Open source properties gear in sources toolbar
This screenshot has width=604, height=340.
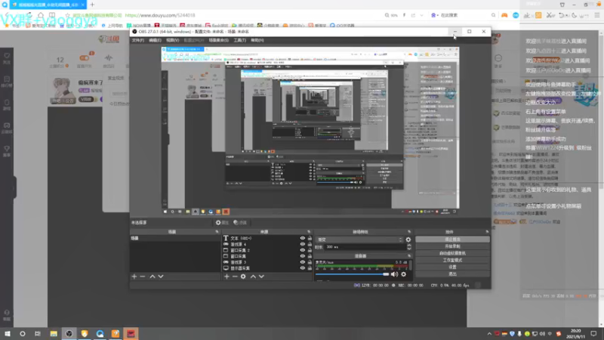243,277
